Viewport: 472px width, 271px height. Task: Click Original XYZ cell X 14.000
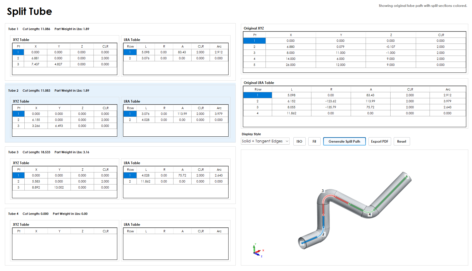point(291,59)
